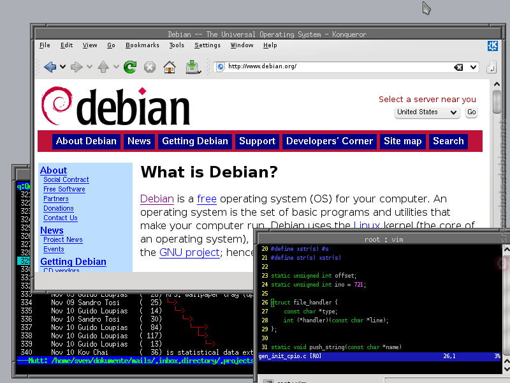The height and width of the screenshot is (383, 510).
Task: Clear the location bar with the erase icon
Action: point(458,67)
